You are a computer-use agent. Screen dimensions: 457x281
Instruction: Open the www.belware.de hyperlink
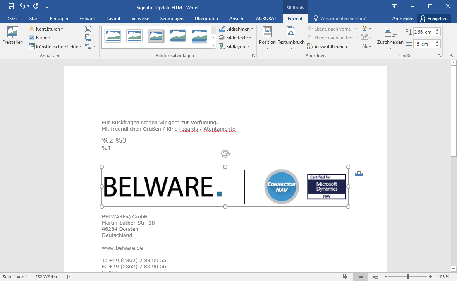point(122,248)
